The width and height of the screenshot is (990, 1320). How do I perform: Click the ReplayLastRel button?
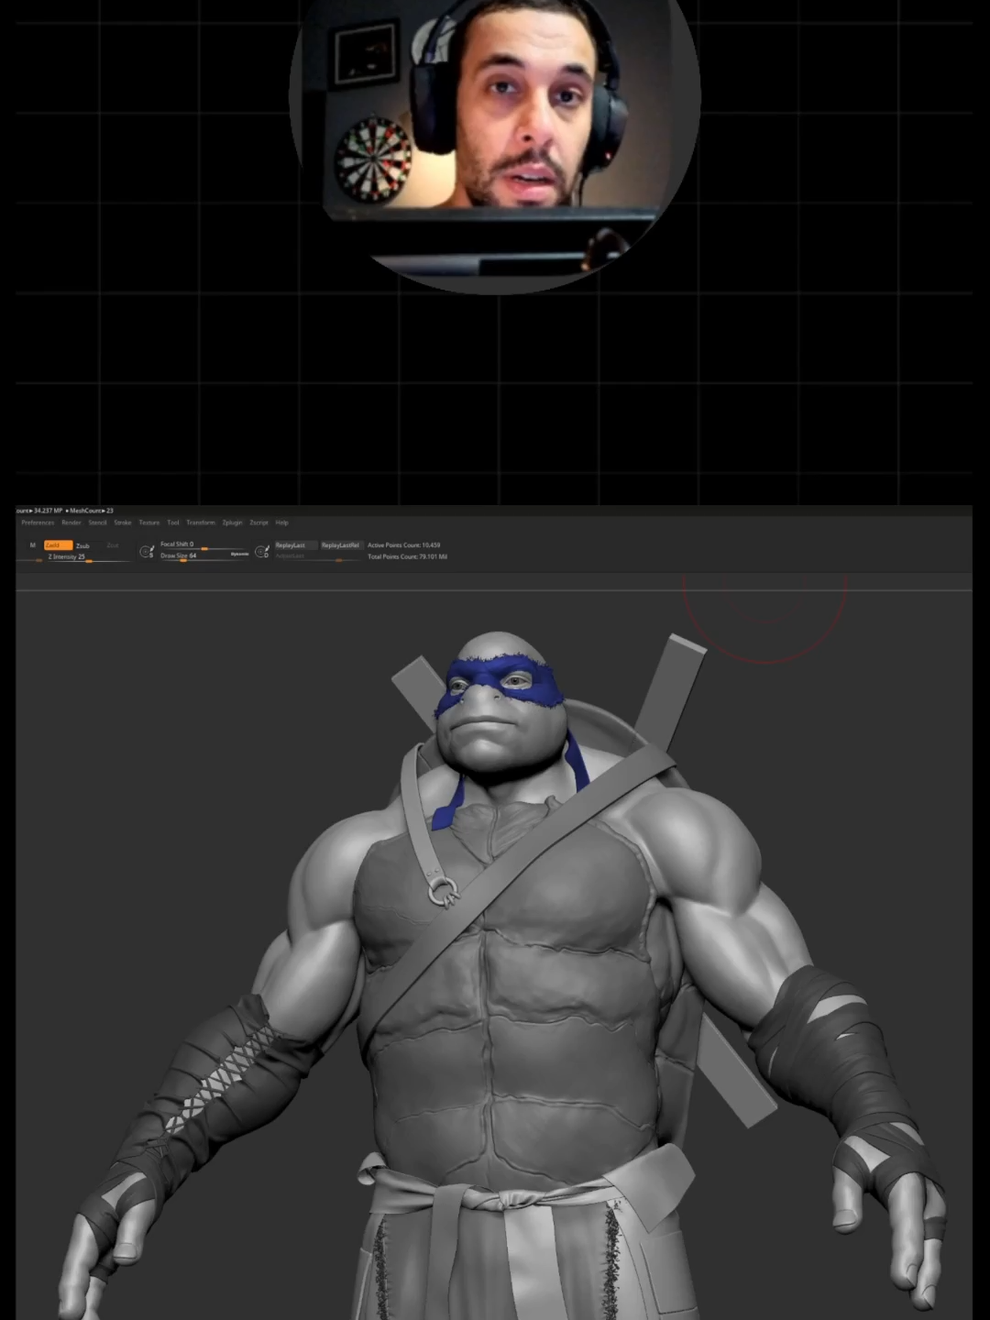point(342,545)
